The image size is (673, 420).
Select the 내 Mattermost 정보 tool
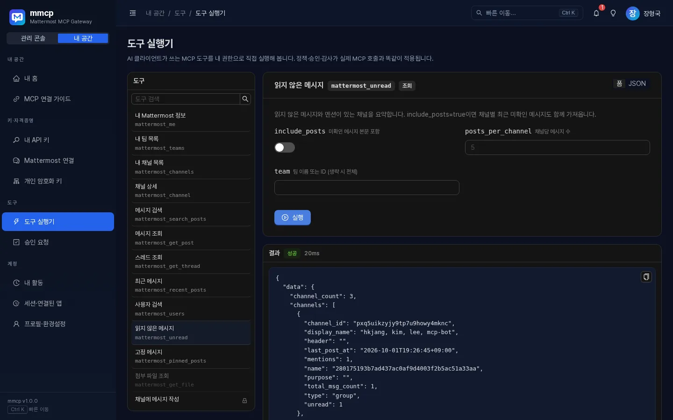pyautogui.click(x=191, y=119)
